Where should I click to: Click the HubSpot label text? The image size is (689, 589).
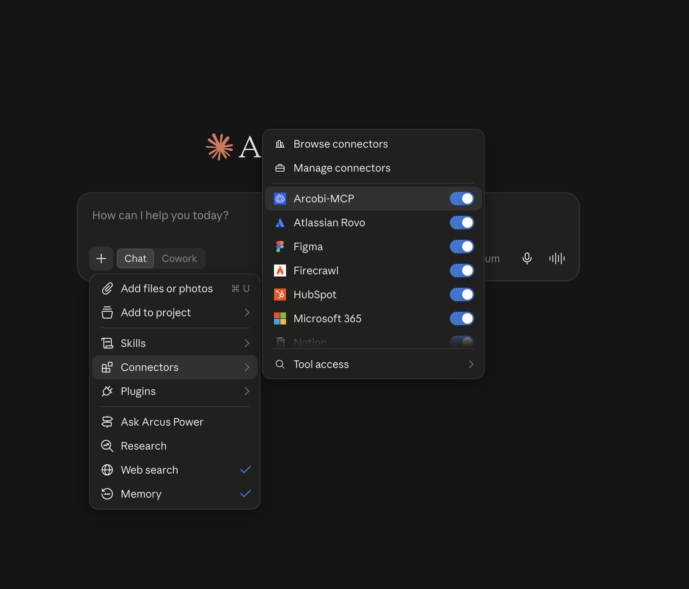tap(315, 294)
